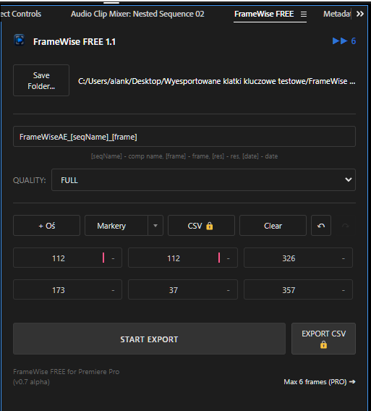Viewport: 371px width, 411px height.
Task: Open the Max 6 frames (PRO) link
Action: click(x=320, y=381)
